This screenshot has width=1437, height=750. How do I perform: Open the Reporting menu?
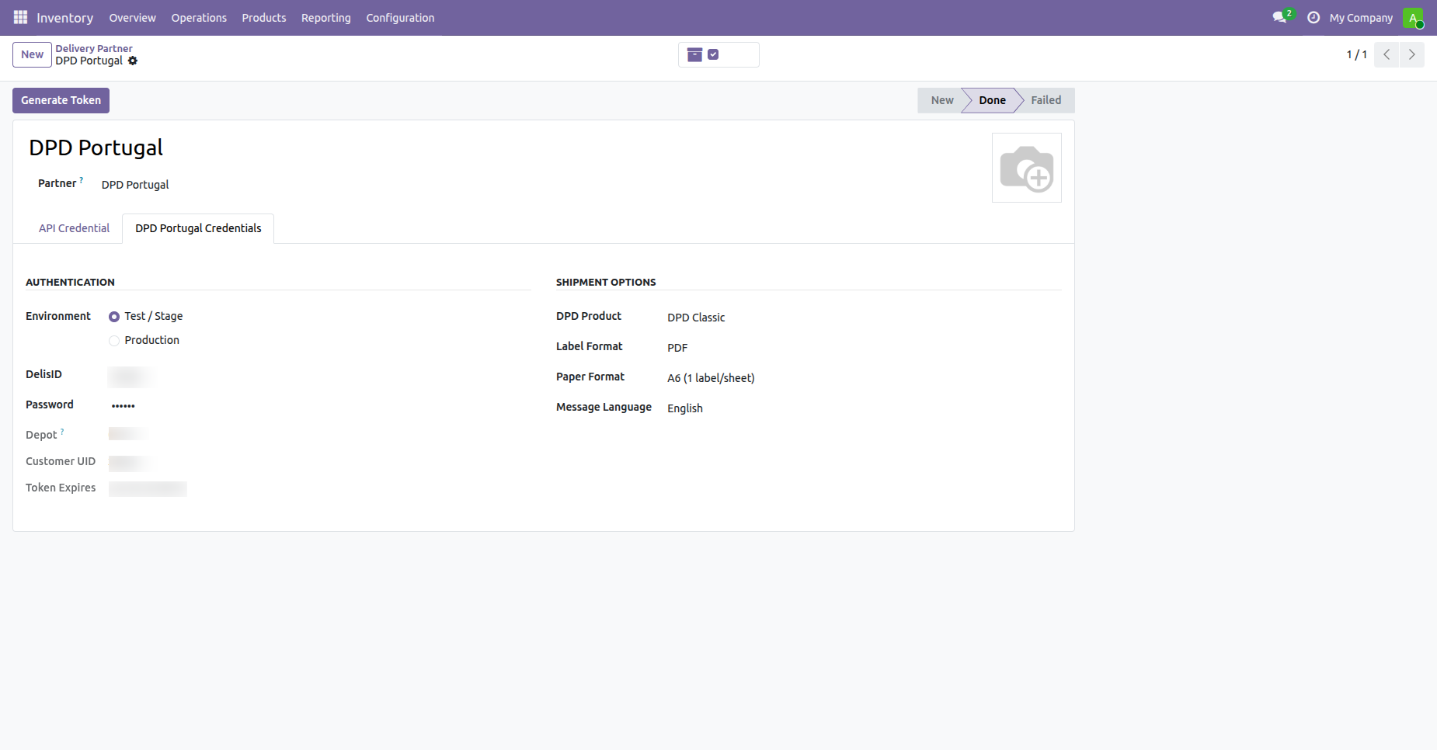[x=326, y=17]
